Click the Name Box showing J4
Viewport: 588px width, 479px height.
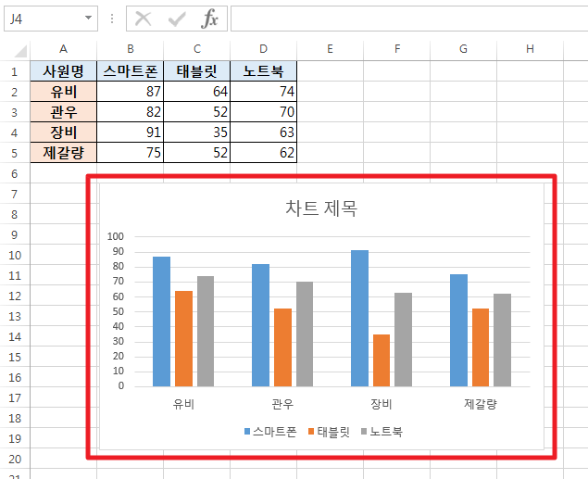[x=51, y=19]
